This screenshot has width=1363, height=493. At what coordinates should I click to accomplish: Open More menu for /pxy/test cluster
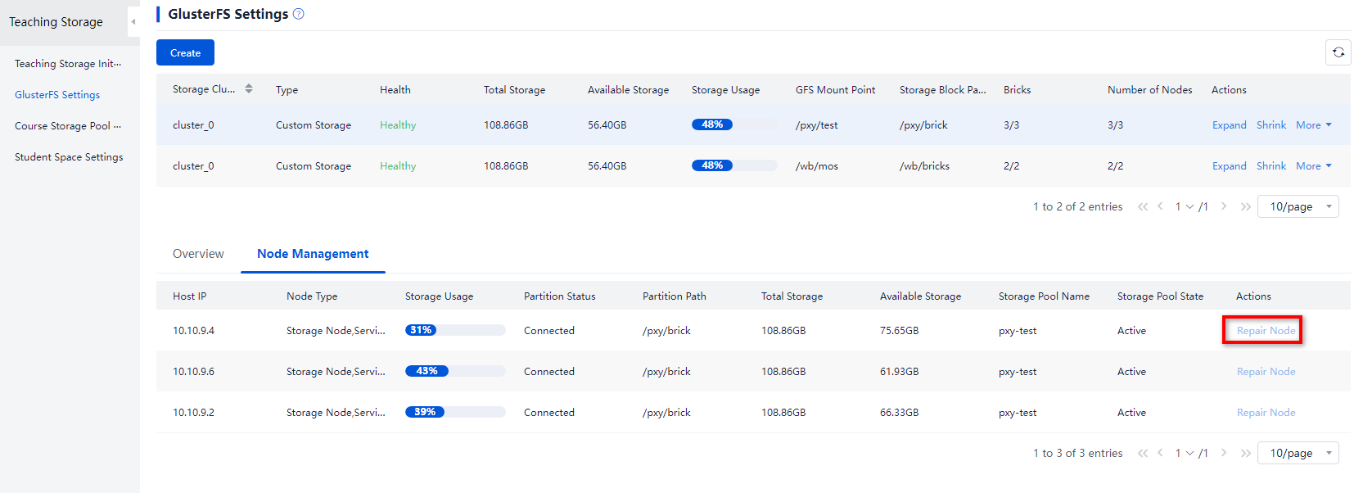tap(1314, 125)
